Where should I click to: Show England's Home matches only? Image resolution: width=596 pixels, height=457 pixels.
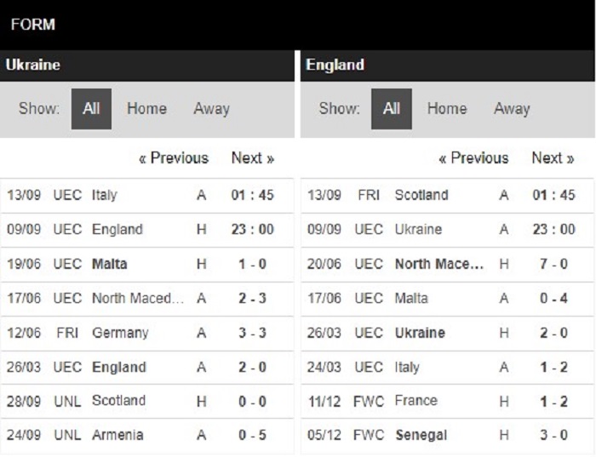[447, 109]
